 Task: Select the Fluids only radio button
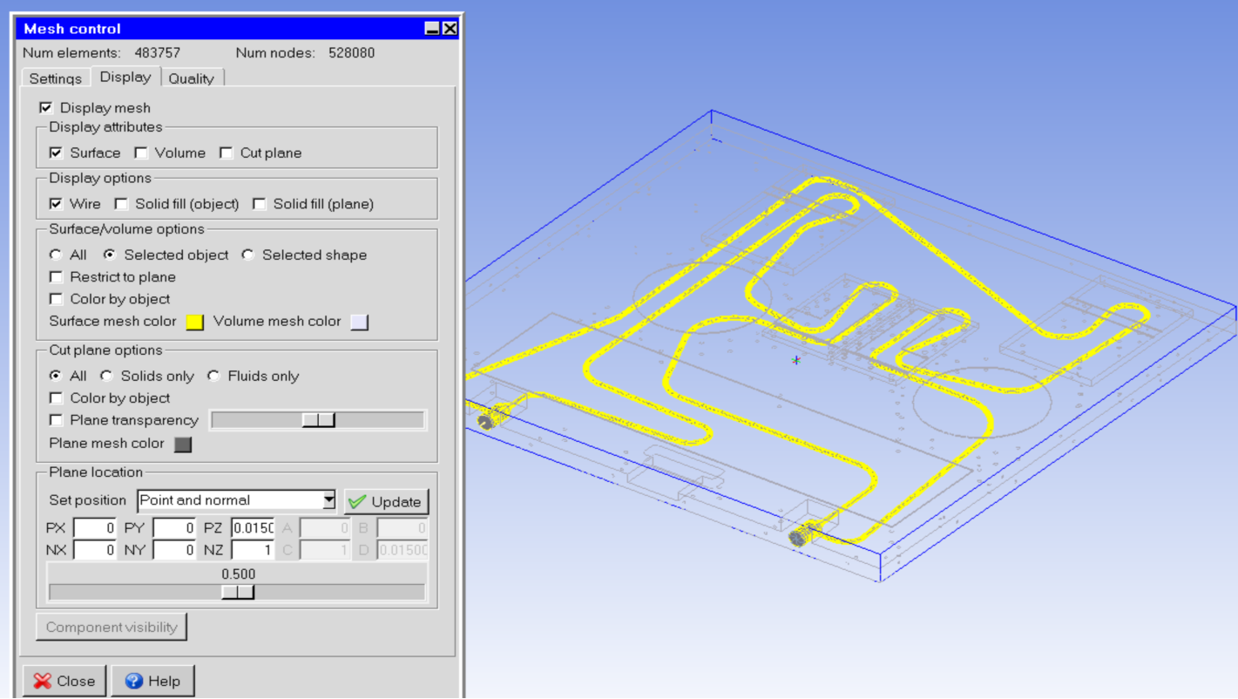[x=213, y=377]
